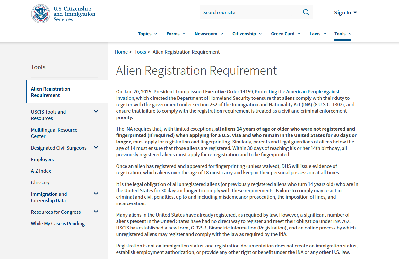
Task: Click the search magnifying glass icon
Action: click(x=306, y=12)
